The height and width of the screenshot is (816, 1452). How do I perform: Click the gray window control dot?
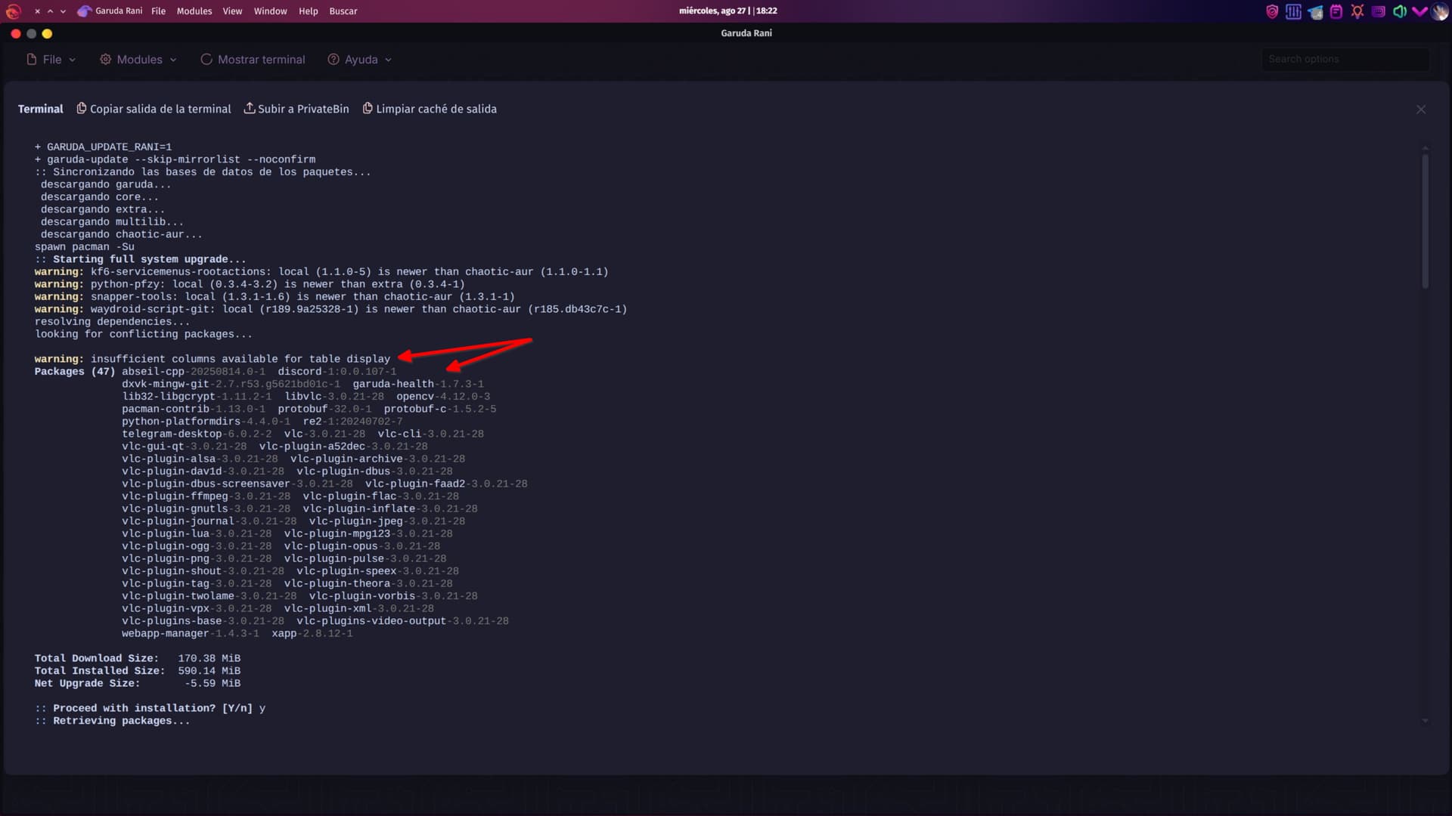(31, 34)
